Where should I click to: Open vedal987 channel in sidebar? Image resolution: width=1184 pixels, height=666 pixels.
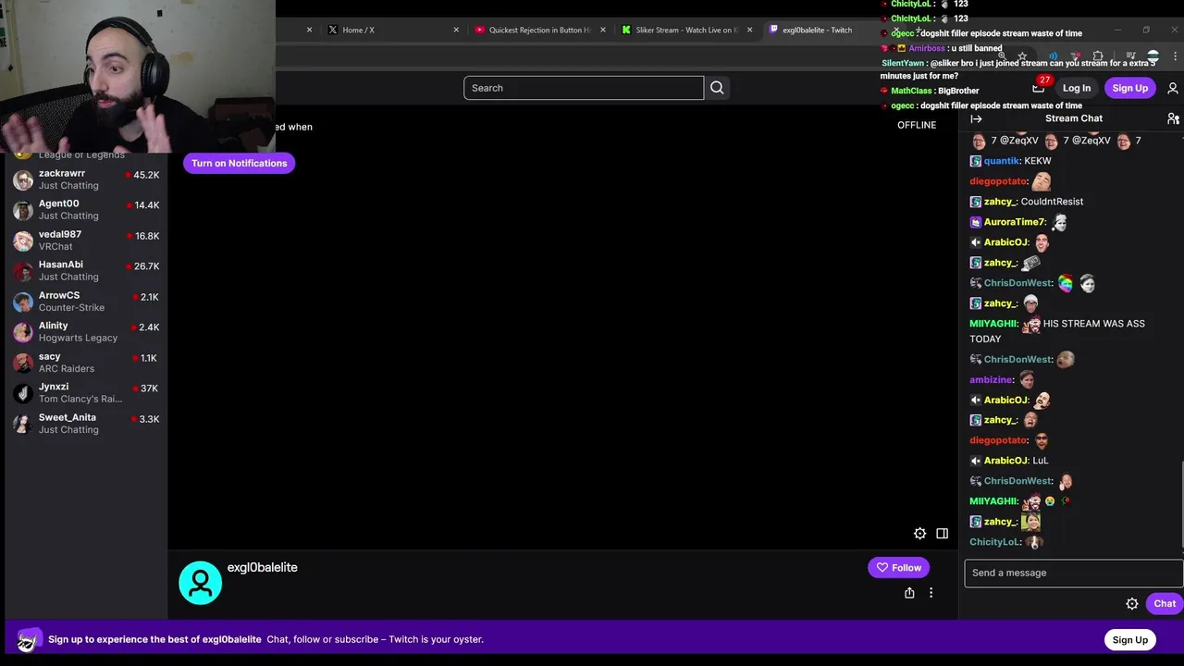click(85, 240)
